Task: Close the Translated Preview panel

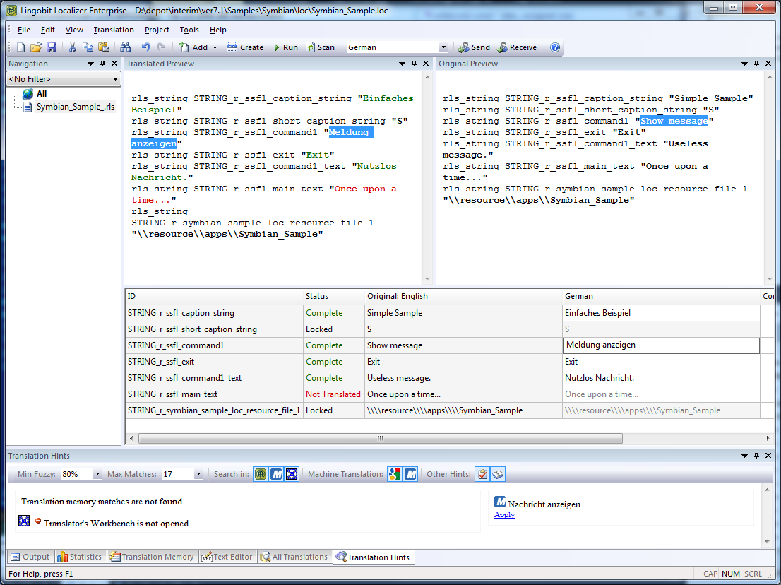Action: point(426,64)
